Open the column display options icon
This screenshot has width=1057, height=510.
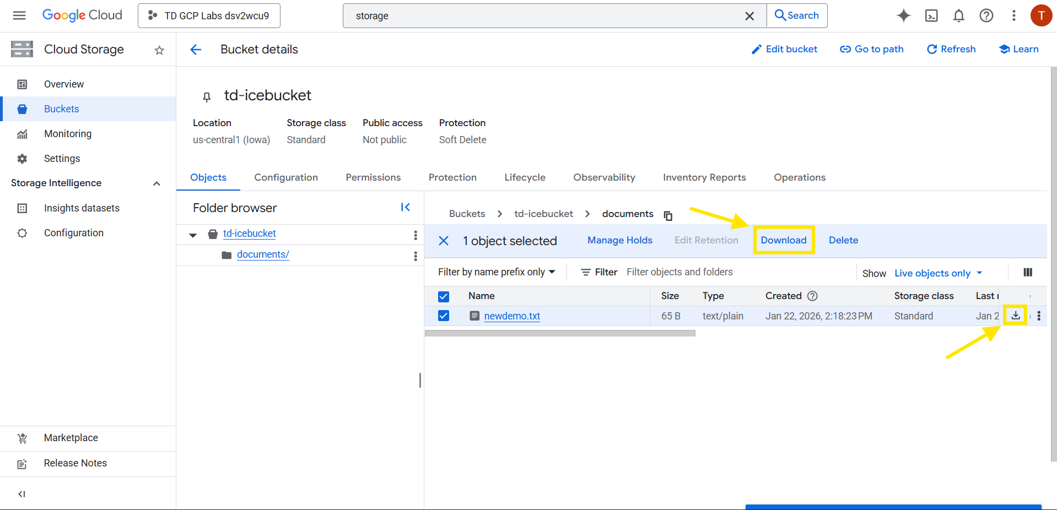pos(1028,273)
